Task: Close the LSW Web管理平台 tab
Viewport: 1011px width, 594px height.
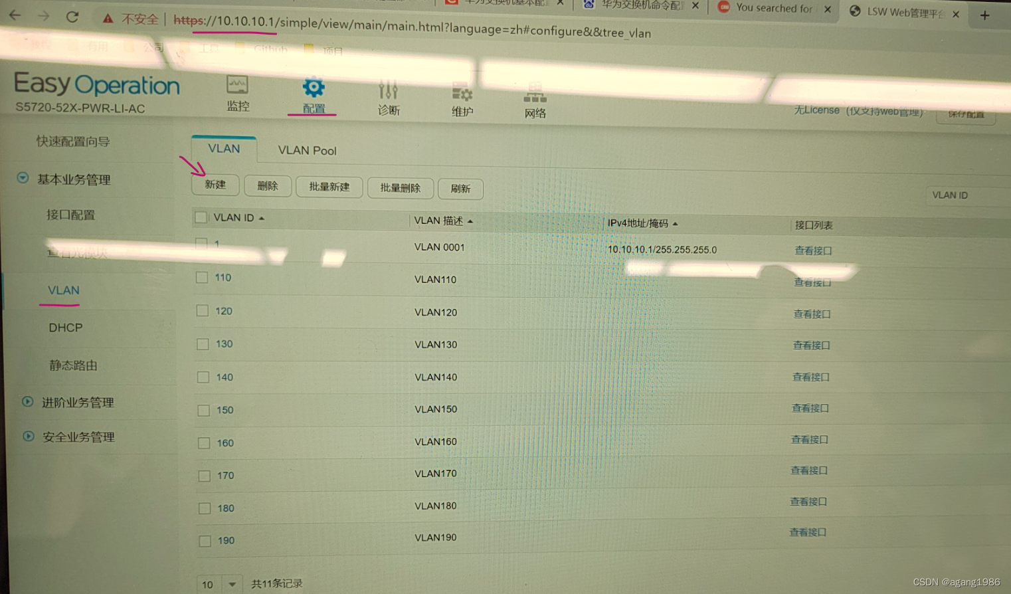Action: point(956,13)
